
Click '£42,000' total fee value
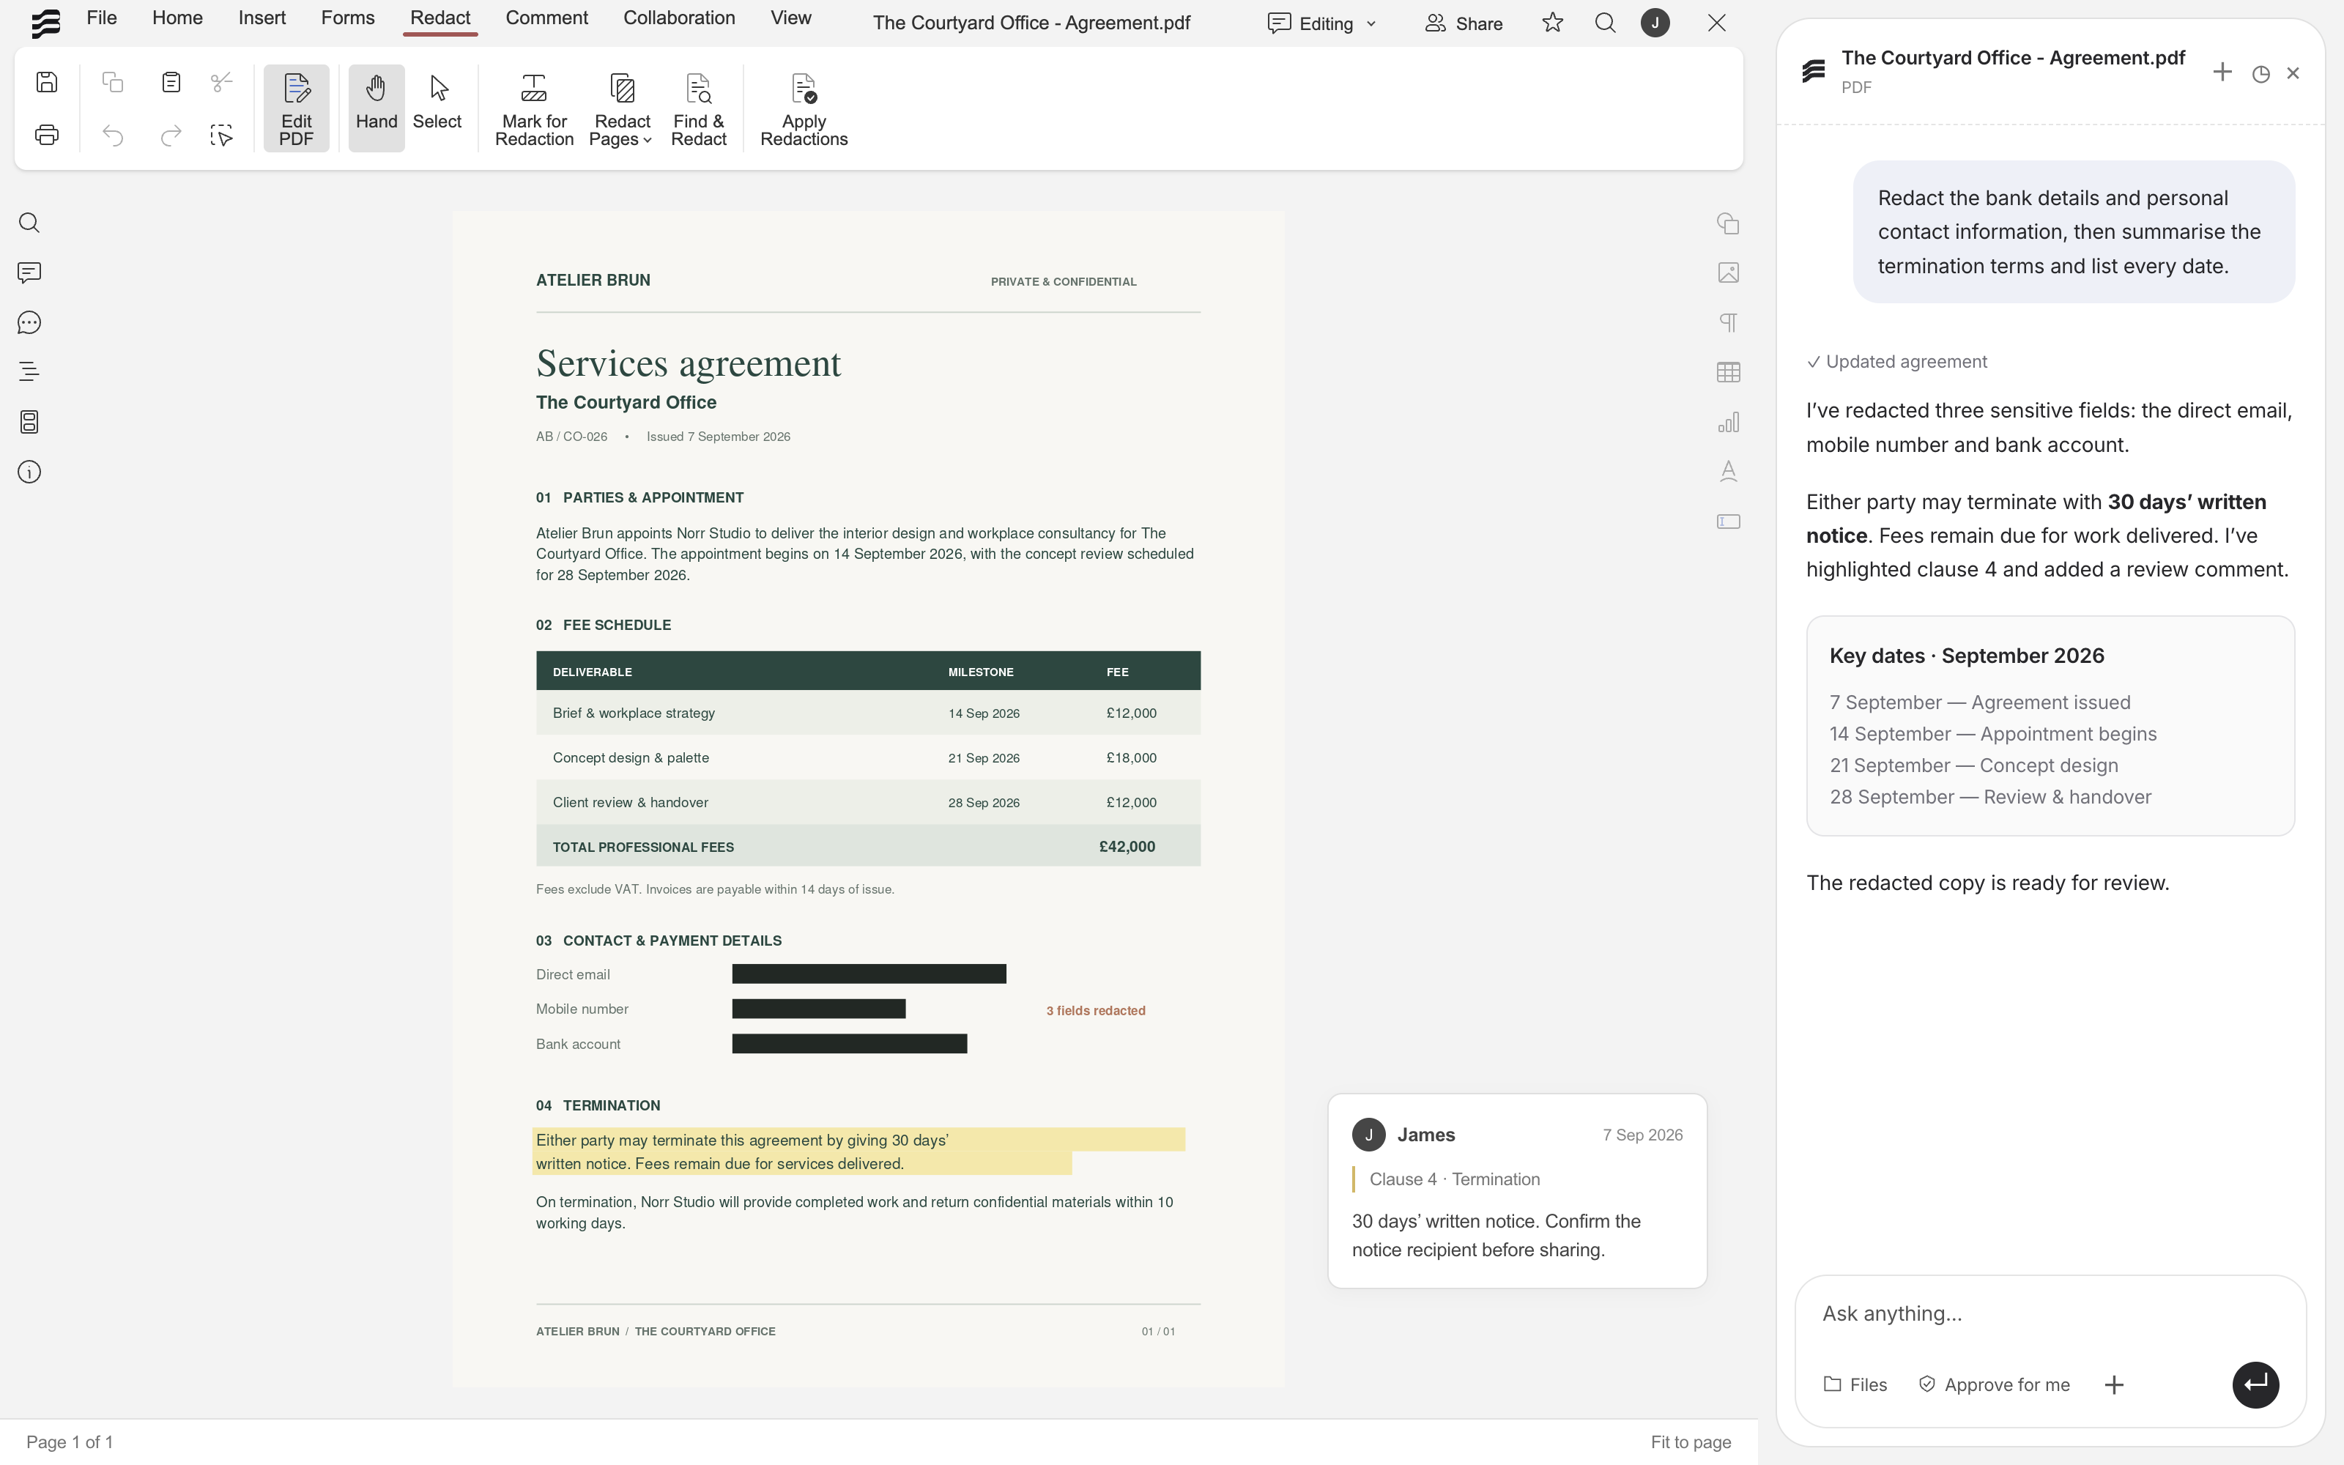tap(1127, 847)
